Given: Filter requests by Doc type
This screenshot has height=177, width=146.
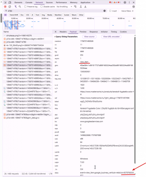Looking at the screenshot, I should 22,15.
